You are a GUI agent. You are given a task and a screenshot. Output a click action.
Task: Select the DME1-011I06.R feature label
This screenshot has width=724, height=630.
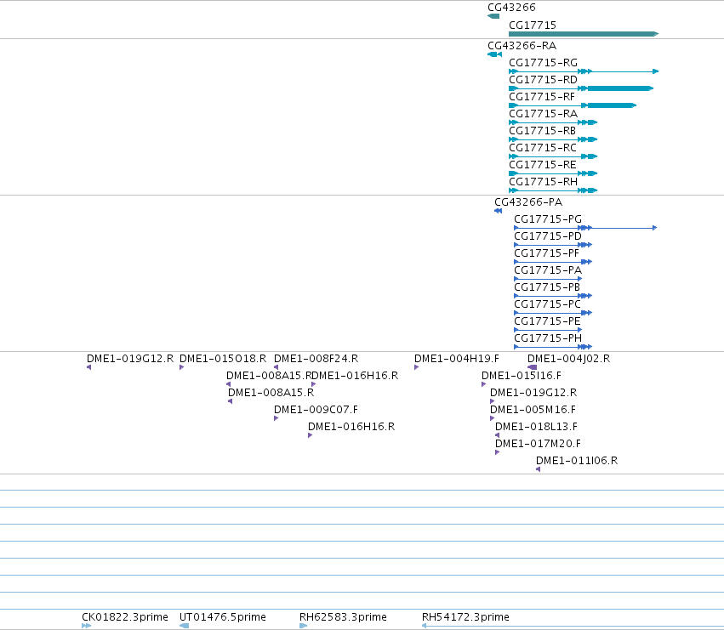[x=577, y=461]
